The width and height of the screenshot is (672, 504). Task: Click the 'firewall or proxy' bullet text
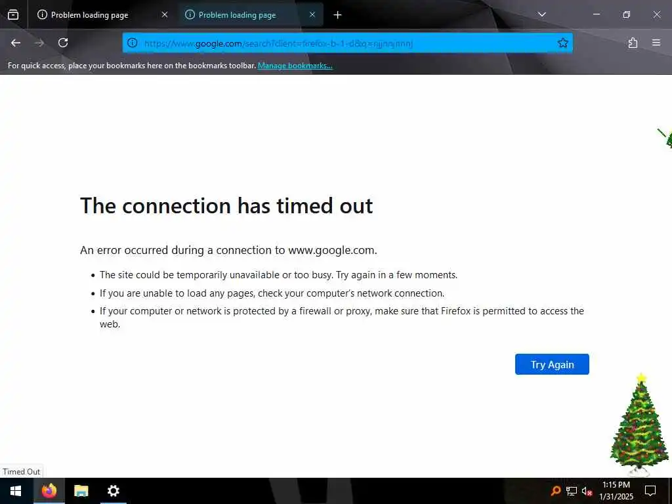click(341, 318)
